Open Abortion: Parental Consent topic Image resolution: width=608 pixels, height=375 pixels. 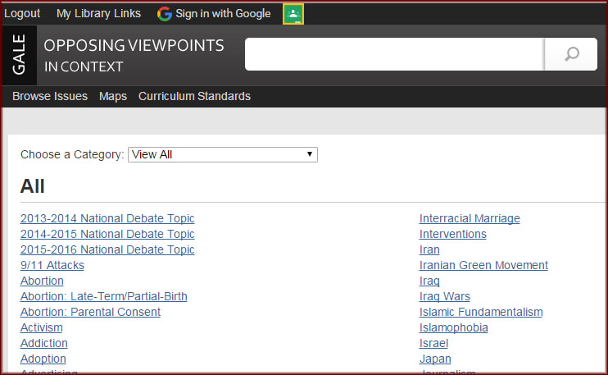tap(90, 312)
